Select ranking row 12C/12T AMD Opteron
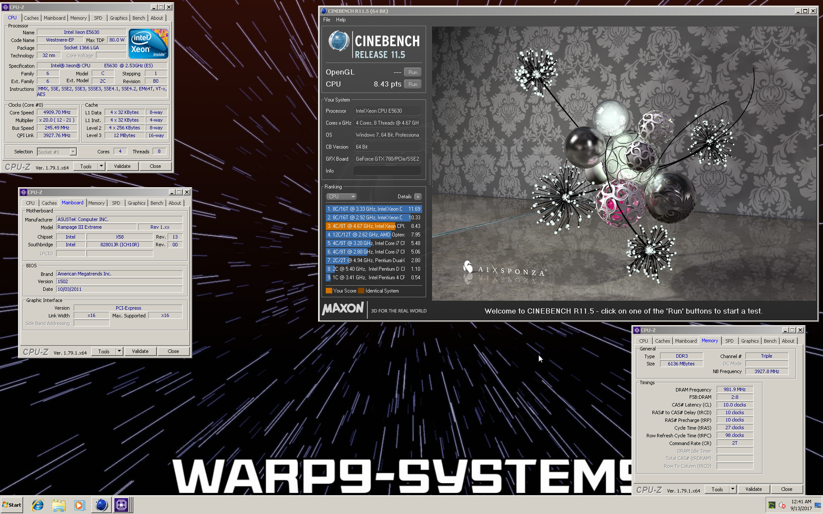823x514 pixels. pyautogui.click(x=374, y=235)
